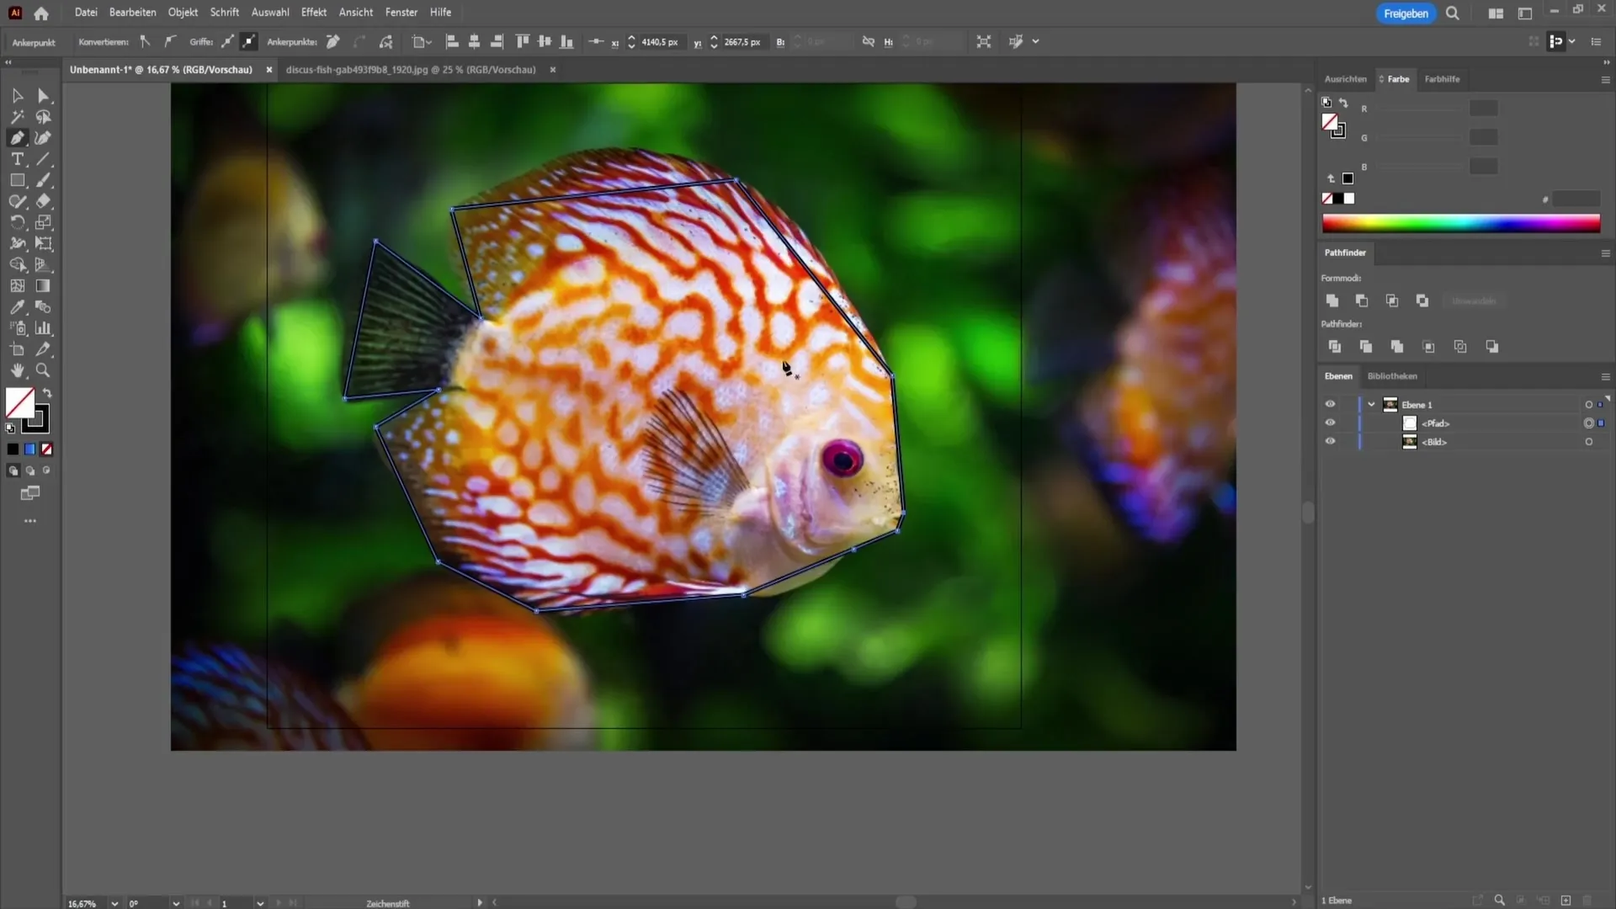Switch to the Bibliotheken tab
The height and width of the screenshot is (909, 1616).
(x=1392, y=376)
